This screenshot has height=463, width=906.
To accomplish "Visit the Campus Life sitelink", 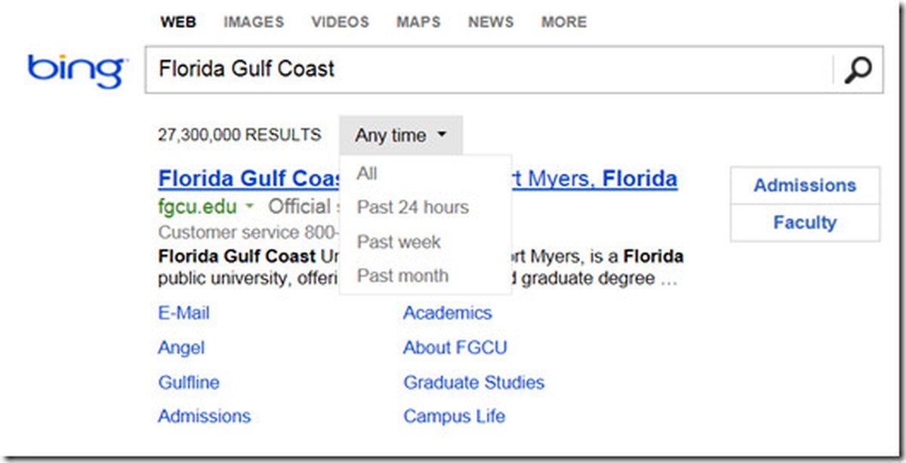I will tap(455, 416).
